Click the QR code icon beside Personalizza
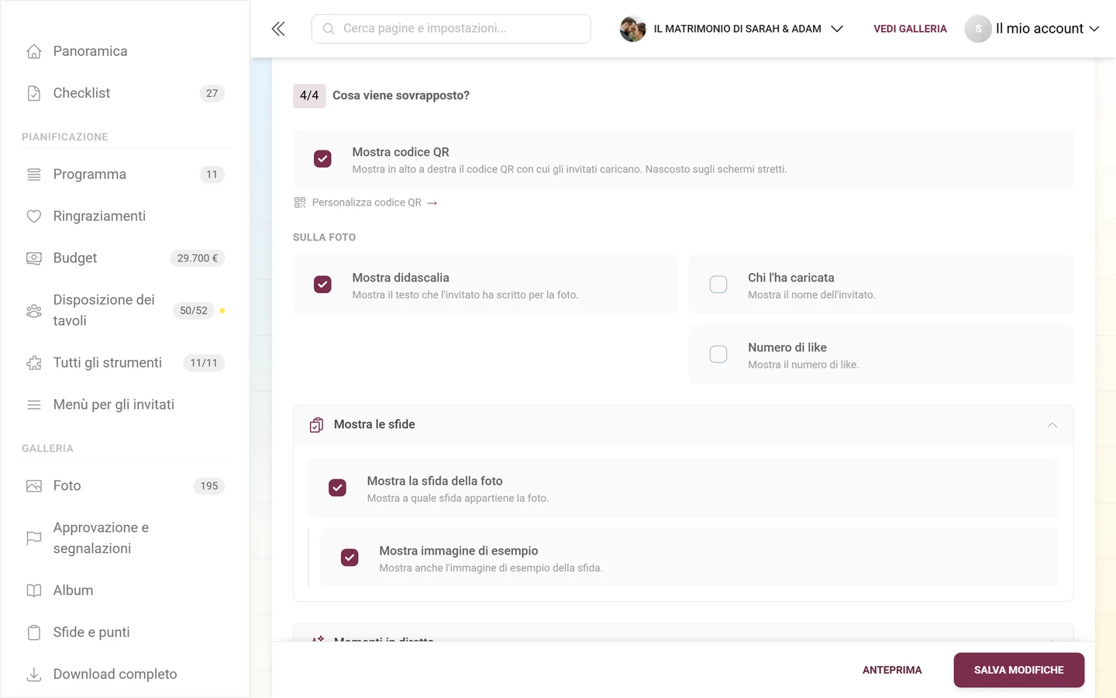The image size is (1116, 698). 300,202
